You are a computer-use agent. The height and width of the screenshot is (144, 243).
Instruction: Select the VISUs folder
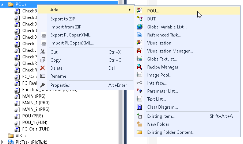click(21, 136)
